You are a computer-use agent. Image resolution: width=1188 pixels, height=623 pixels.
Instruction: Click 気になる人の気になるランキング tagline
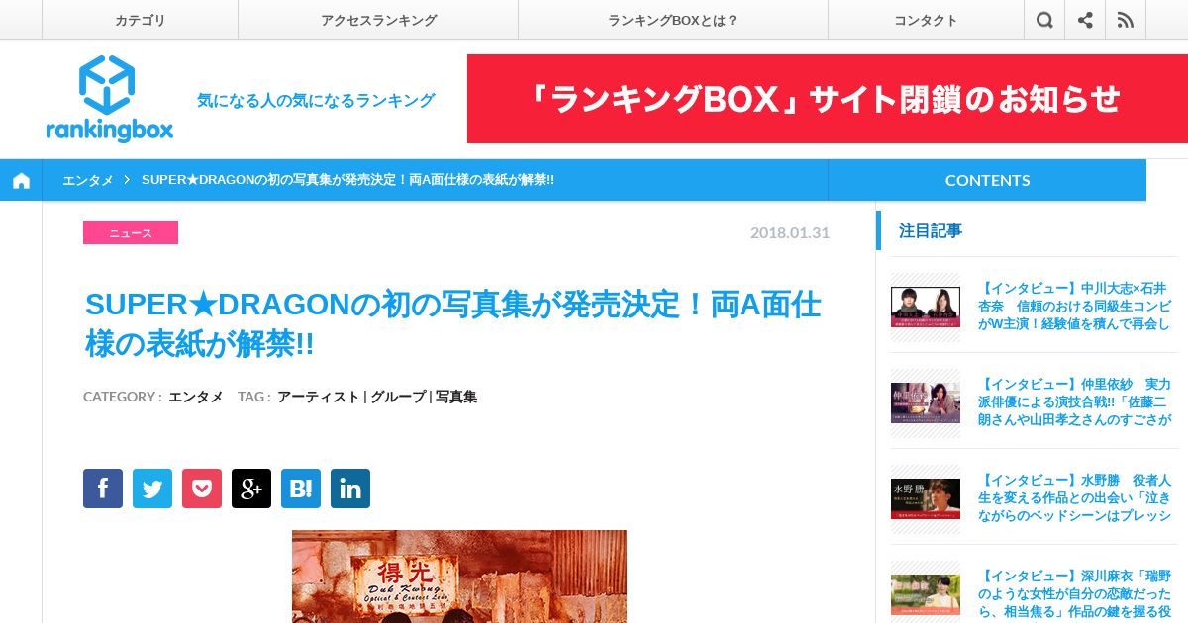(x=316, y=100)
